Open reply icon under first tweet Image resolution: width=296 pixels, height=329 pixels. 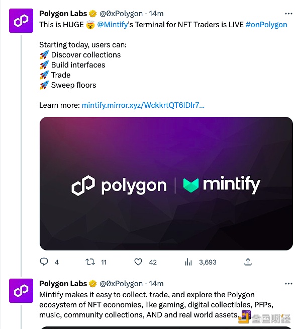[x=44, y=261]
